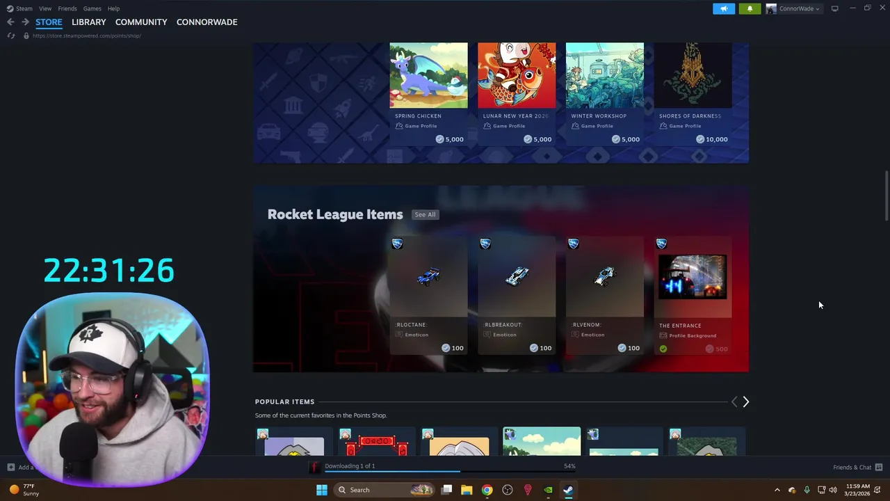
Task: Show hidden system tray icons
Action: [x=777, y=490]
